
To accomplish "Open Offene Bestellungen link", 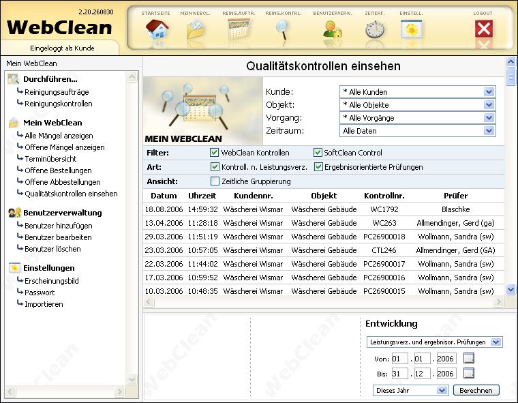I will click(x=58, y=170).
